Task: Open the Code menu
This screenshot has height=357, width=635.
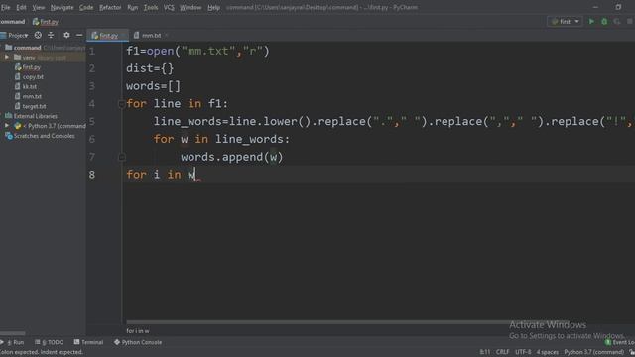Action: pyautogui.click(x=86, y=7)
